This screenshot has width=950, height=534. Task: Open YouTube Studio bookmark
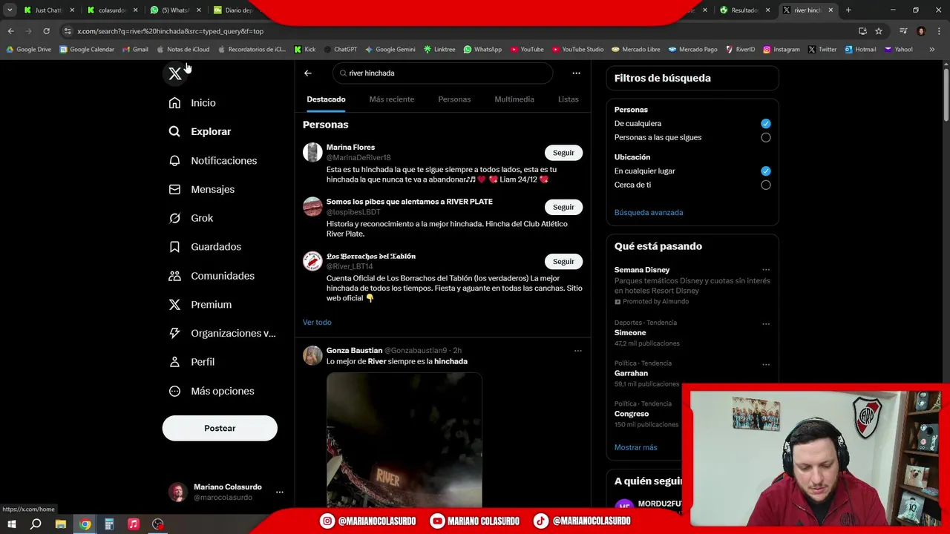pyautogui.click(x=577, y=50)
